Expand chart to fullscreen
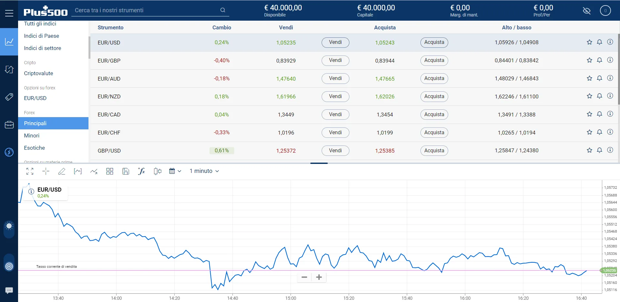620x302 pixels. [x=30, y=171]
